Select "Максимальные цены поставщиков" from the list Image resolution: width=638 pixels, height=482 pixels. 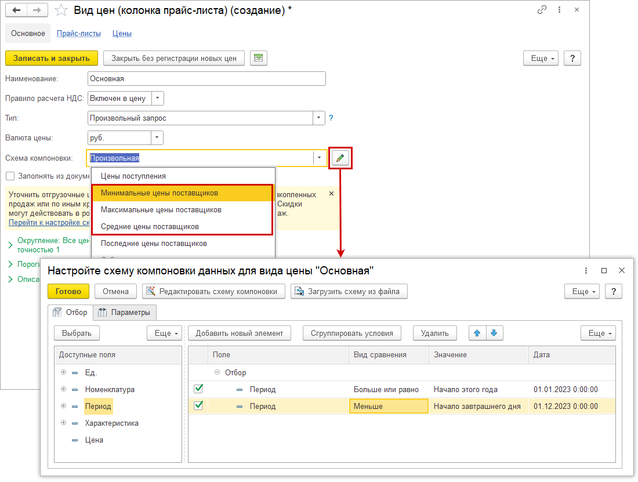pos(161,209)
